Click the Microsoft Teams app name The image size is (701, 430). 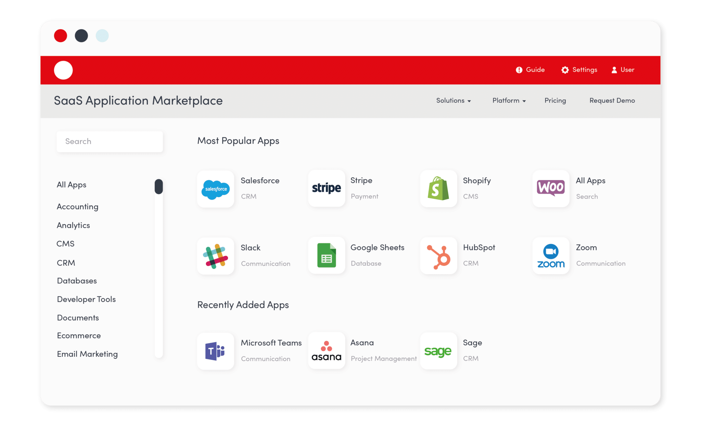[x=271, y=343]
